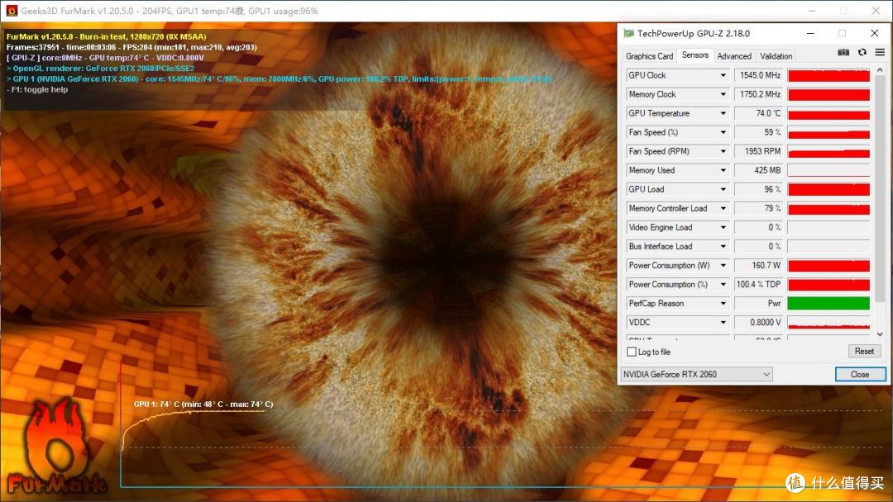Click the green PerfCap Reason bar
Image resolution: width=893 pixels, height=502 pixels.
(829, 304)
